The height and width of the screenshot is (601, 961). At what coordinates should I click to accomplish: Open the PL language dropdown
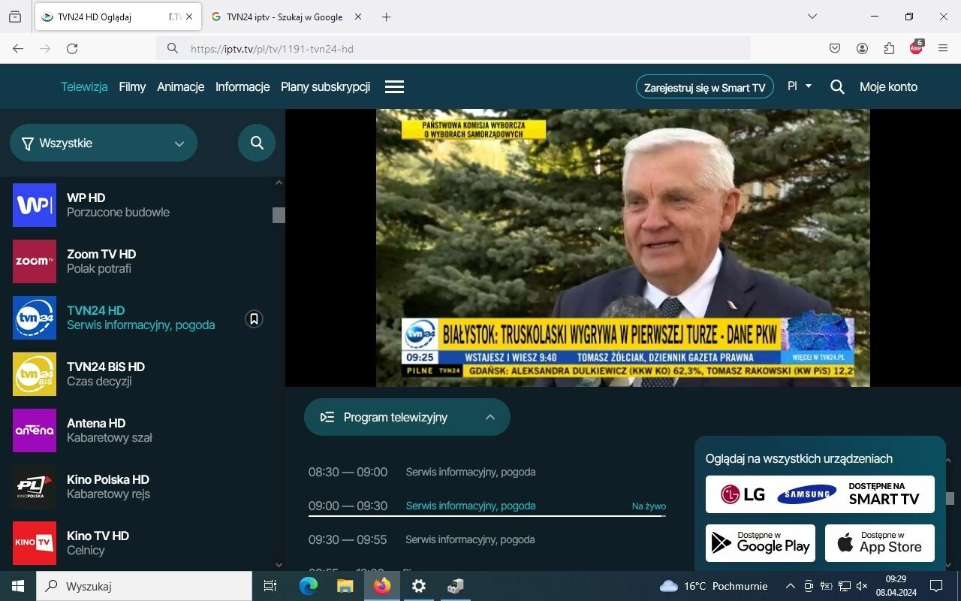click(799, 86)
